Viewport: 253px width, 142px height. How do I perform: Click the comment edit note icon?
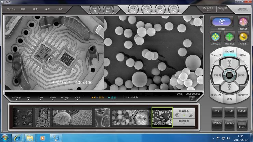192,98
